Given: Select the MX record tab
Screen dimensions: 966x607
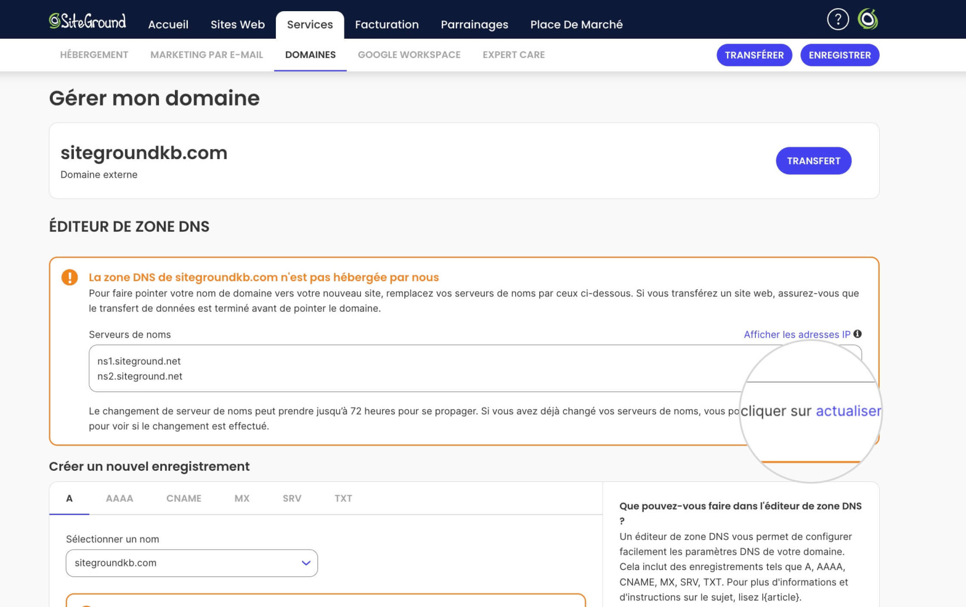Looking at the screenshot, I should [x=242, y=498].
